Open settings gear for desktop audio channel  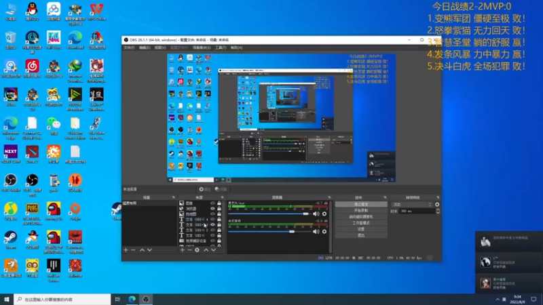[x=324, y=231]
